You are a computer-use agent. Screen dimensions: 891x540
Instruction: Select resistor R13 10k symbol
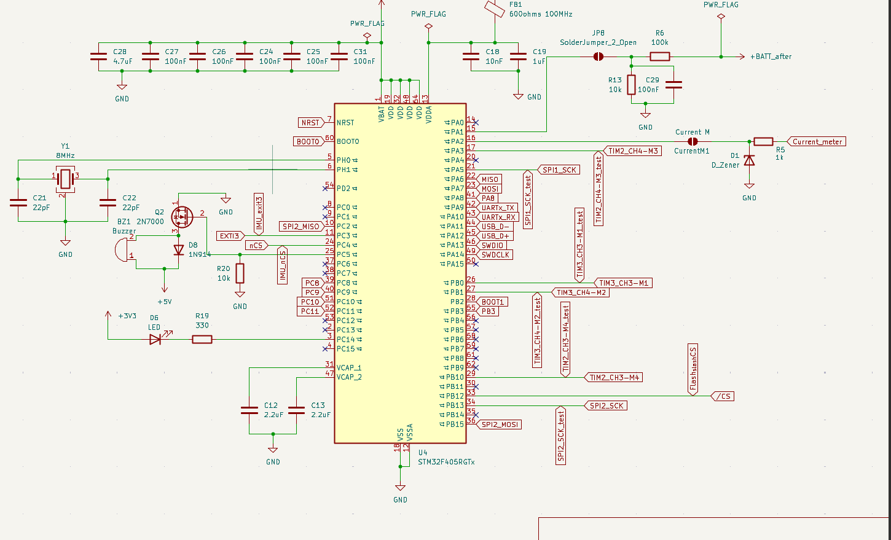pyautogui.click(x=632, y=85)
